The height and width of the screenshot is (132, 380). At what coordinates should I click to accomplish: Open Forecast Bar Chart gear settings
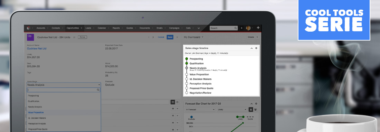tap(256, 103)
